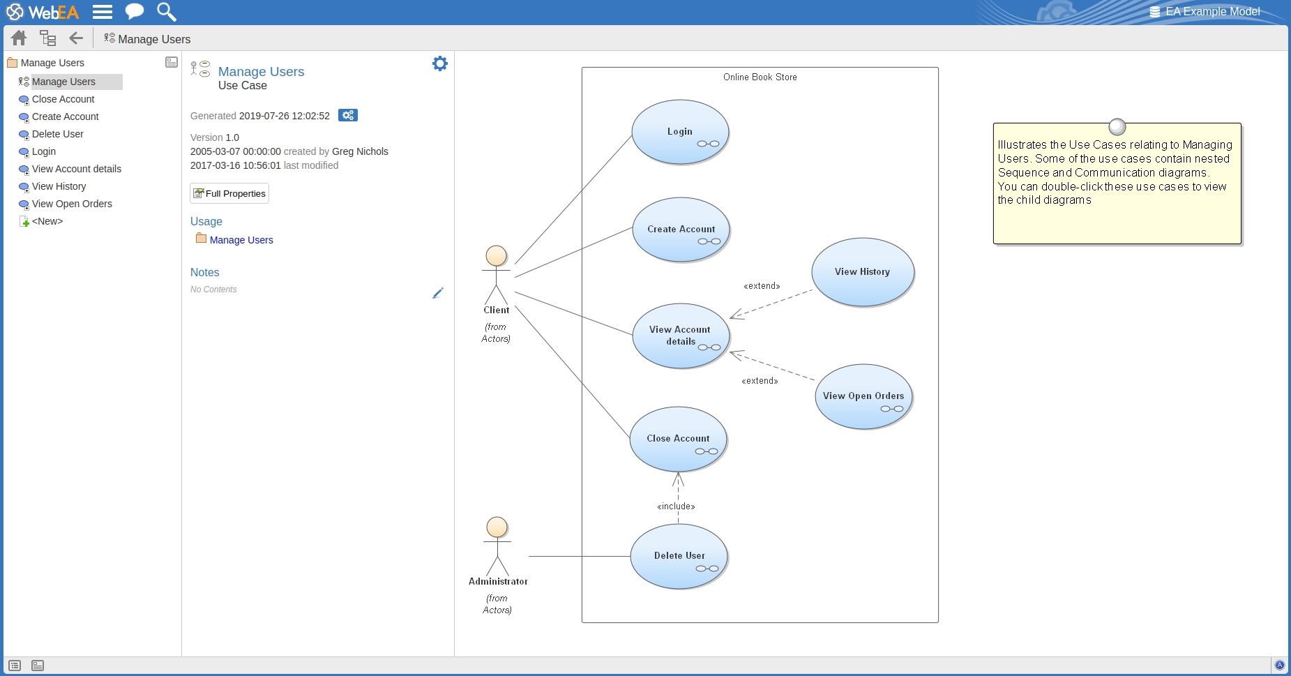Toggle the list panel icon in status bar
The width and height of the screenshot is (1291, 676).
pyautogui.click(x=15, y=666)
